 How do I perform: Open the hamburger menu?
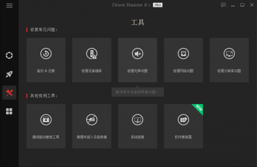click(9, 6)
